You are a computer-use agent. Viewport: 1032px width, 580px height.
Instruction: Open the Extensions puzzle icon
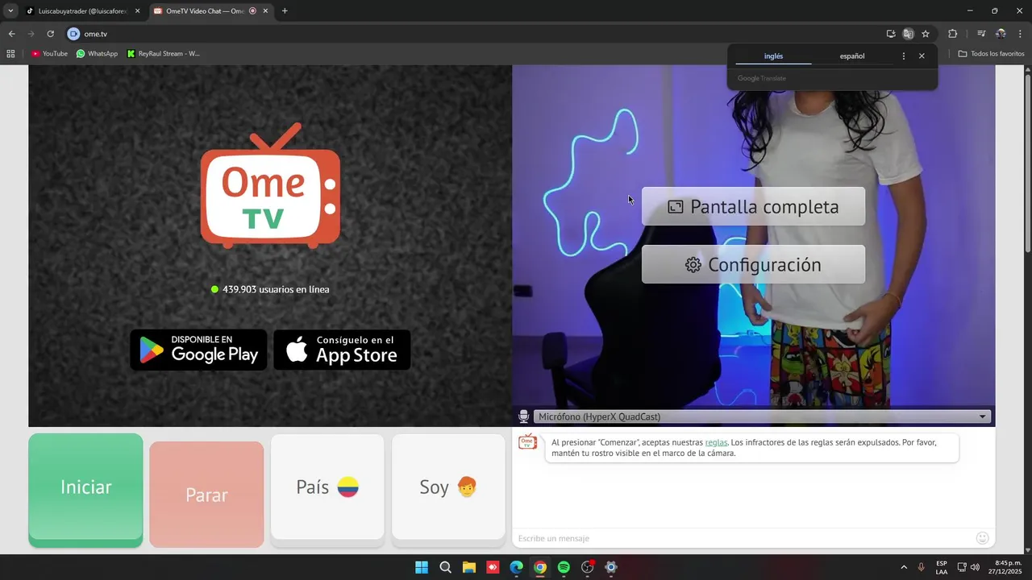pyautogui.click(x=952, y=34)
